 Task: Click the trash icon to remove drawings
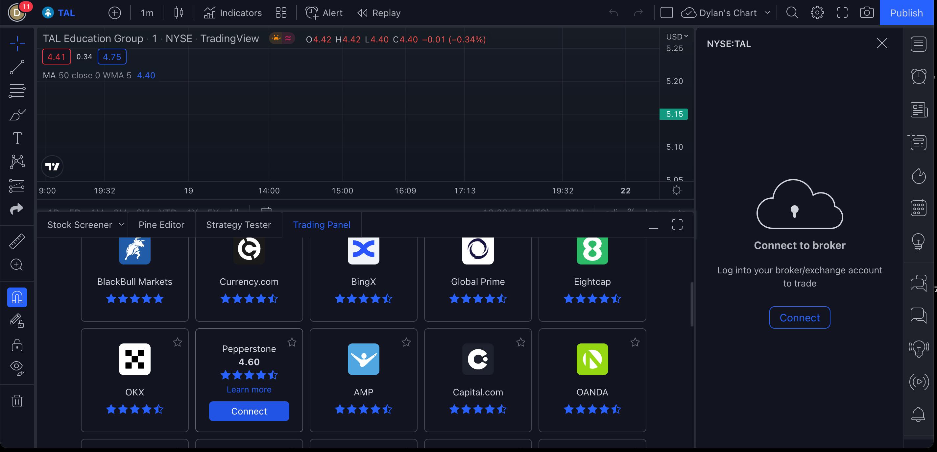coord(17,401)
